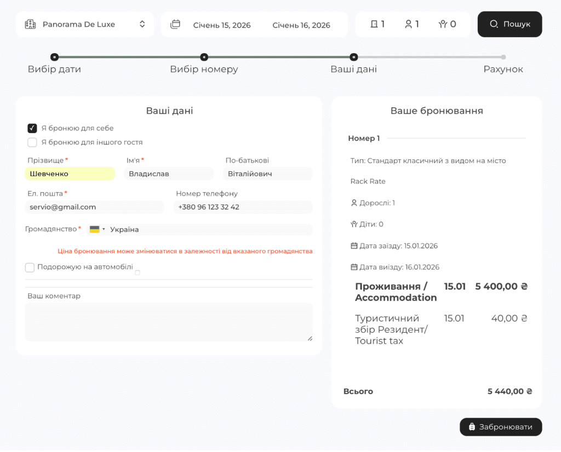The width and height of the screenshot is (561, 452).
Task: Open check-out date Січень 16, 2026 picker
Action: click(301, 25)
